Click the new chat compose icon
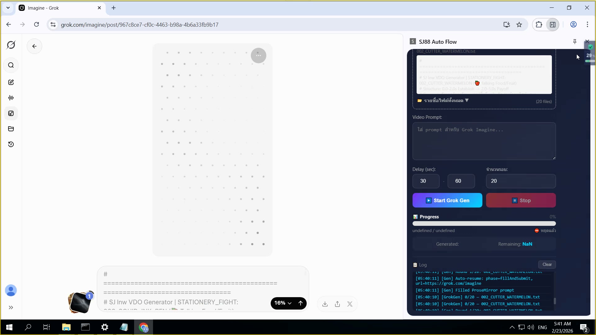This screenshot has width=596, height=335. (11, 82)
